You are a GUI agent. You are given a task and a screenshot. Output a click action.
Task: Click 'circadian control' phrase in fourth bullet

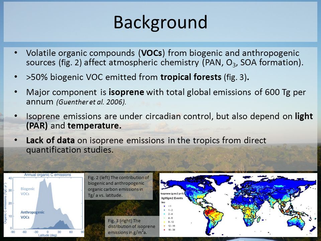[178, 116]
